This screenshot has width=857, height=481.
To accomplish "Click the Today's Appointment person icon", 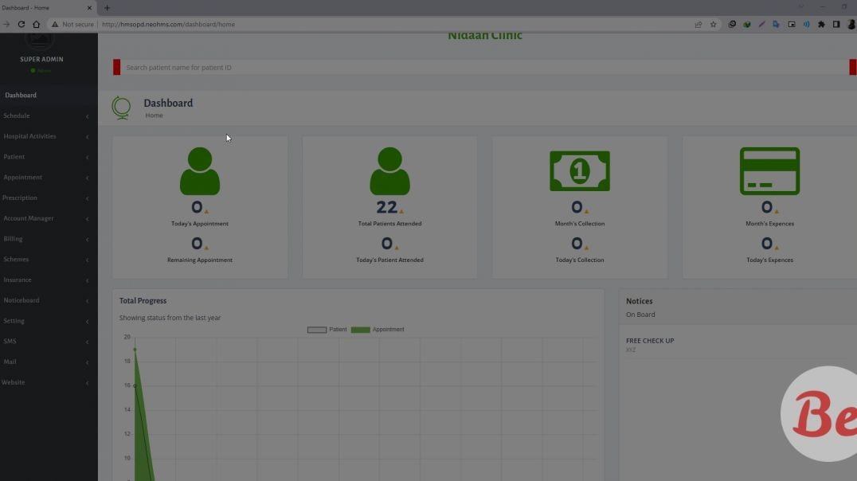I will coord(199,170).
